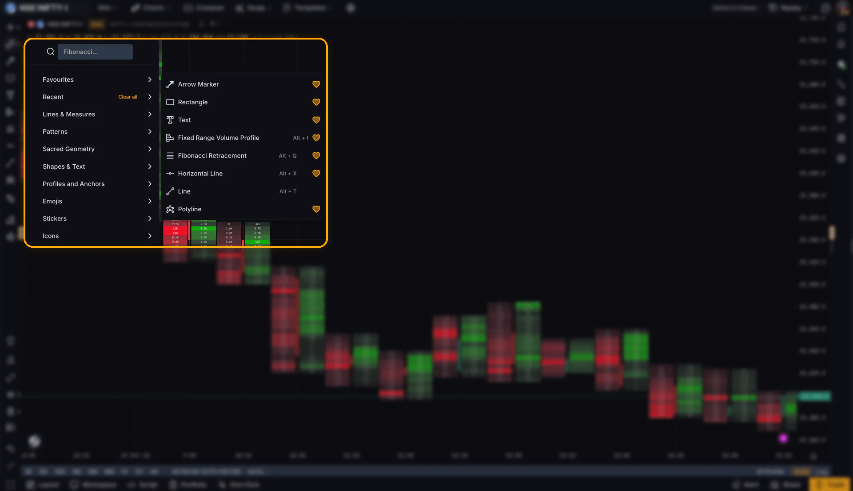853x491 pixels.
Task: Click the magnifier search icon
Action: [x=51, y=52]
